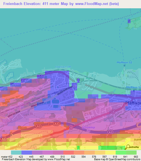Open www.FloodMap.net in the title
The width and height of the screenshot is (141, 161).
92,4
